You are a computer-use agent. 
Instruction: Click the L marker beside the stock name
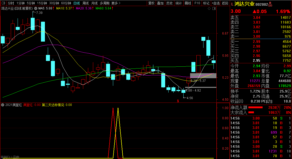click(232, 4)
